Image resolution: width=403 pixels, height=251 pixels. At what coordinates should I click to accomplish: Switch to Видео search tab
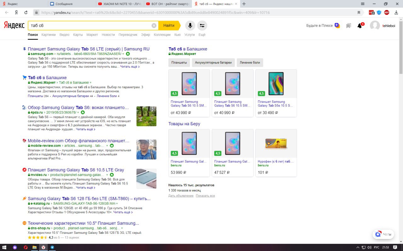tap(64, 35)
